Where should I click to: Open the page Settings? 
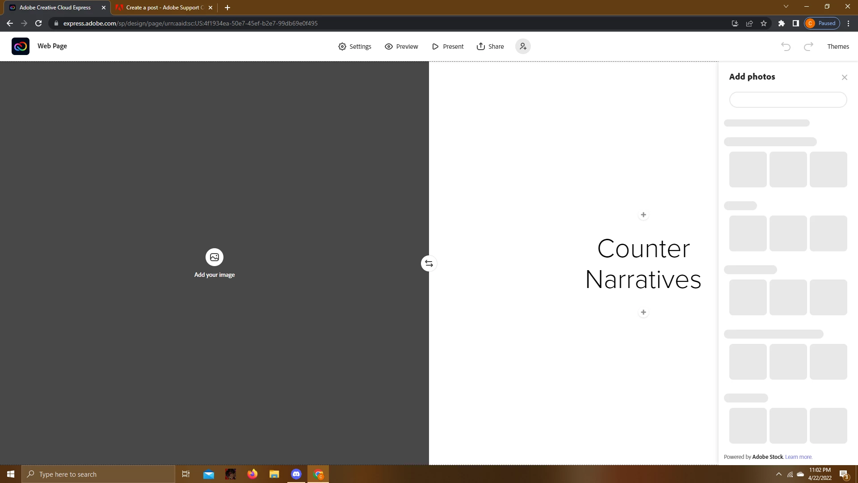(355, 47)
